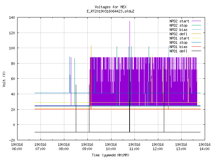Click the 190316 06:00 time tick label
This screenshot has width=211, height=158.
point(17,147)
